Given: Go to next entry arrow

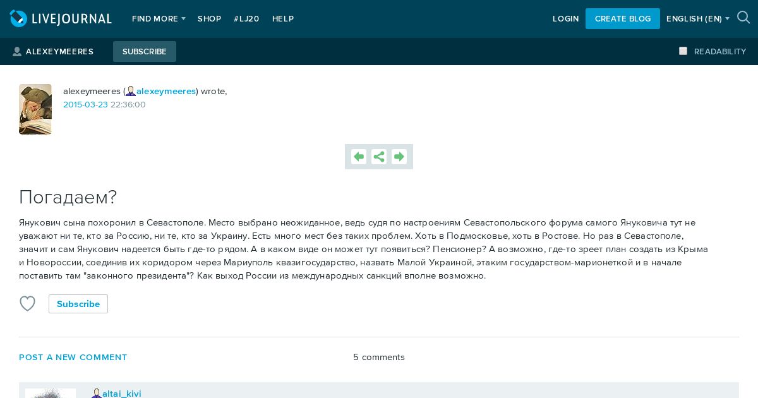Looking at the screenshot, I should tap(399, 157).
